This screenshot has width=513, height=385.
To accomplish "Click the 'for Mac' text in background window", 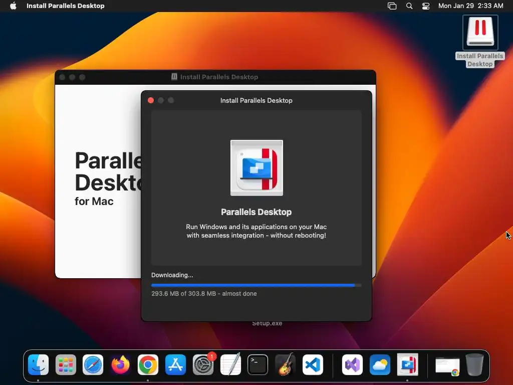I will click(94, 202).
